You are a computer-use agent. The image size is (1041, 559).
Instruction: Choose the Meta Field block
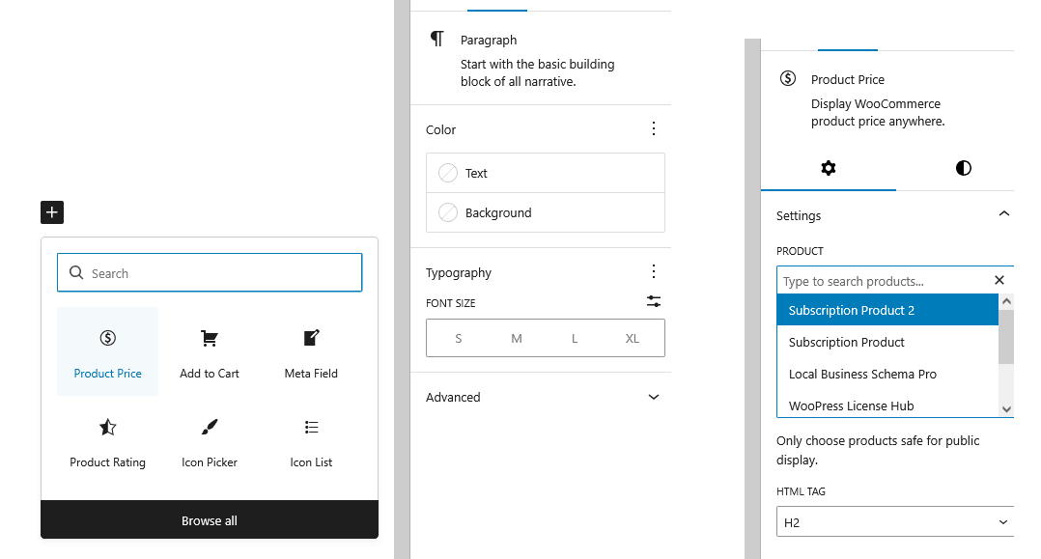pos(310,350)
